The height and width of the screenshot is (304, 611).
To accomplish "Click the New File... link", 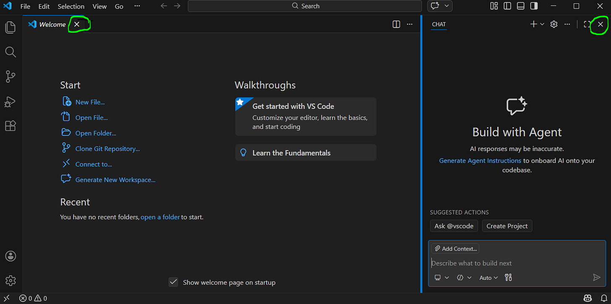I will pos(90,102).
